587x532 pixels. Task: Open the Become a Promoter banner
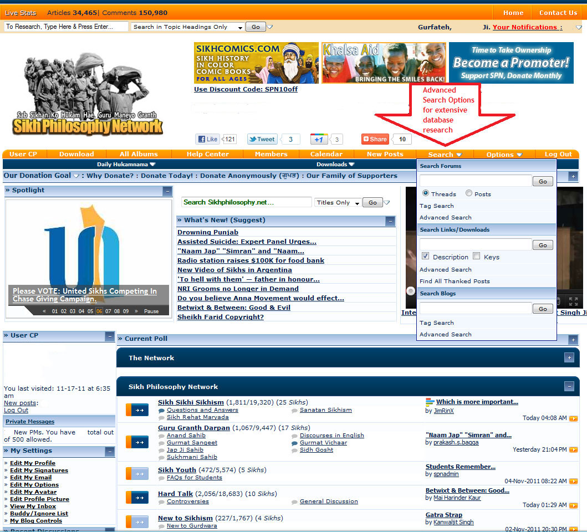tap(511, 63)
